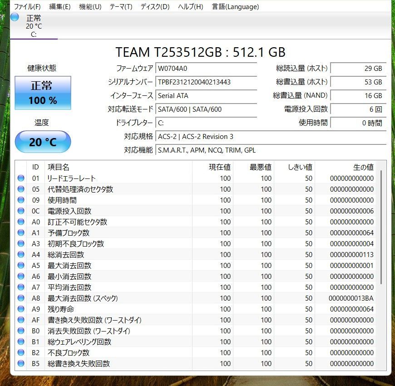This screenshot has width=395, height=386.
Task: Click the drive letter field C:
Action: [x=206, y=123]
